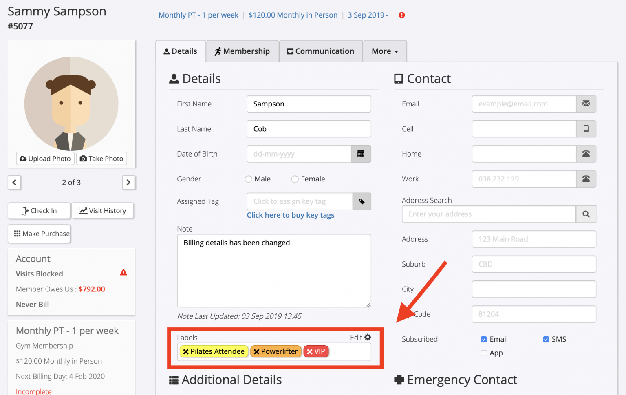Click the email envelope icon button
626x395 pixels.
pyautogui.click(x=586, y=104)
